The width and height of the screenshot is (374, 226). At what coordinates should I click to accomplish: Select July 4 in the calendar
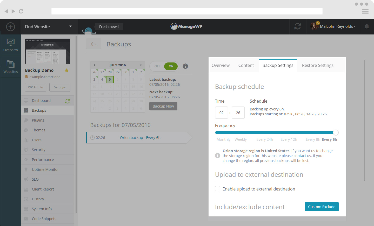pos(102,80)
